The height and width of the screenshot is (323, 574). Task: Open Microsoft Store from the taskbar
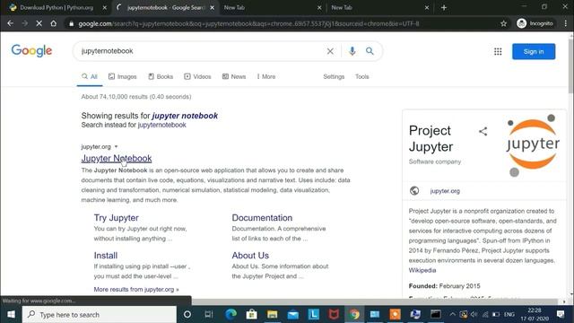click(x=251, y=314)
